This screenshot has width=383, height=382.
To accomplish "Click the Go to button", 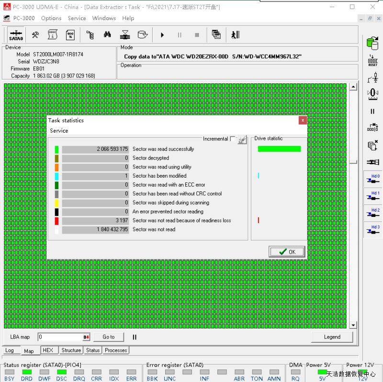I will (x=108, y=337).
